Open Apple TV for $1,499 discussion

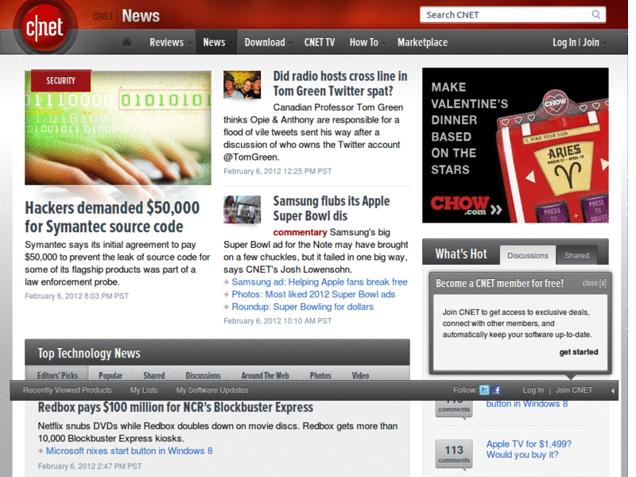click(529, 449)
